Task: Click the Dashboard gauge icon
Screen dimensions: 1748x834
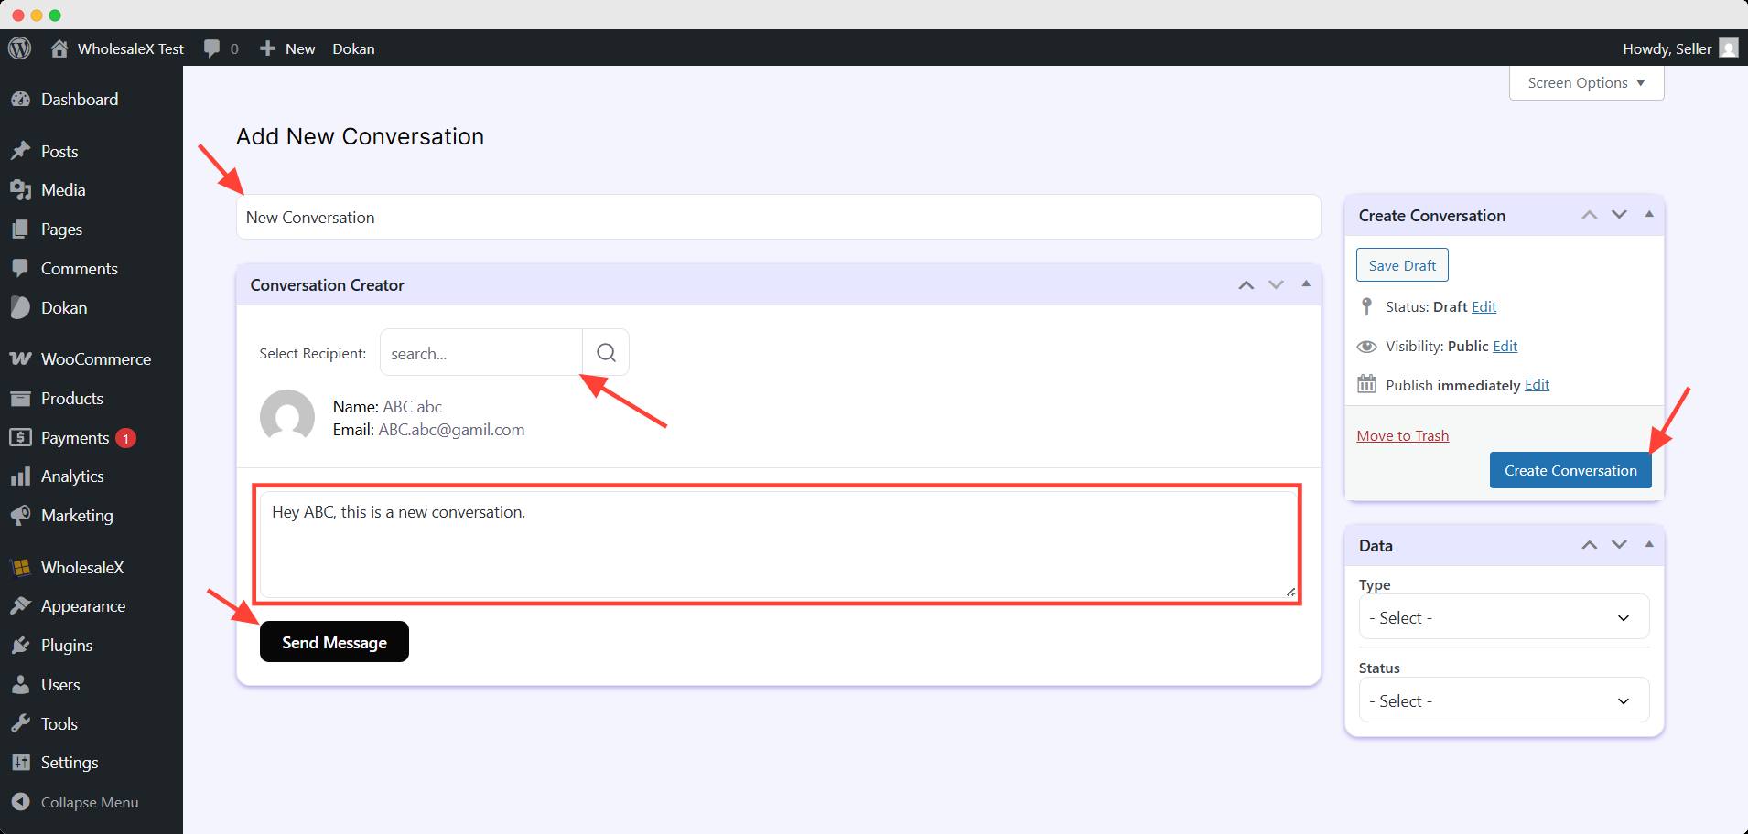Action: point(20,100)
